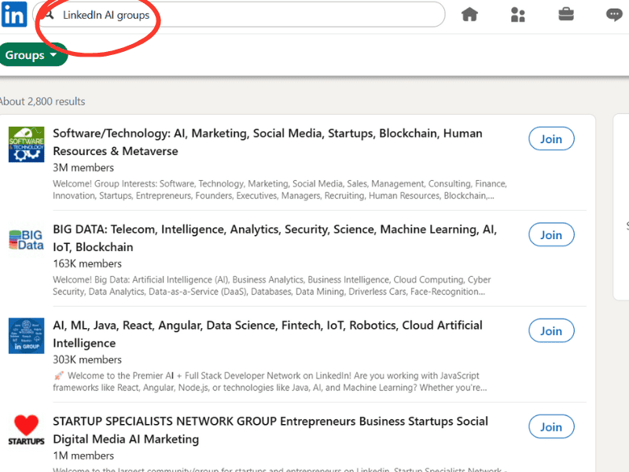Click the search magnifier icon
The height and width of the screenshot is (472, 629).
49,15
